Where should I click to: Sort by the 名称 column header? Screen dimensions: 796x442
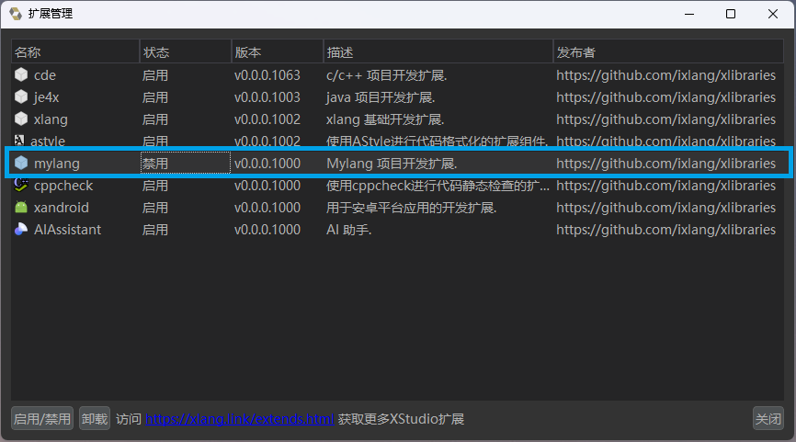click(x=75, y=51)
